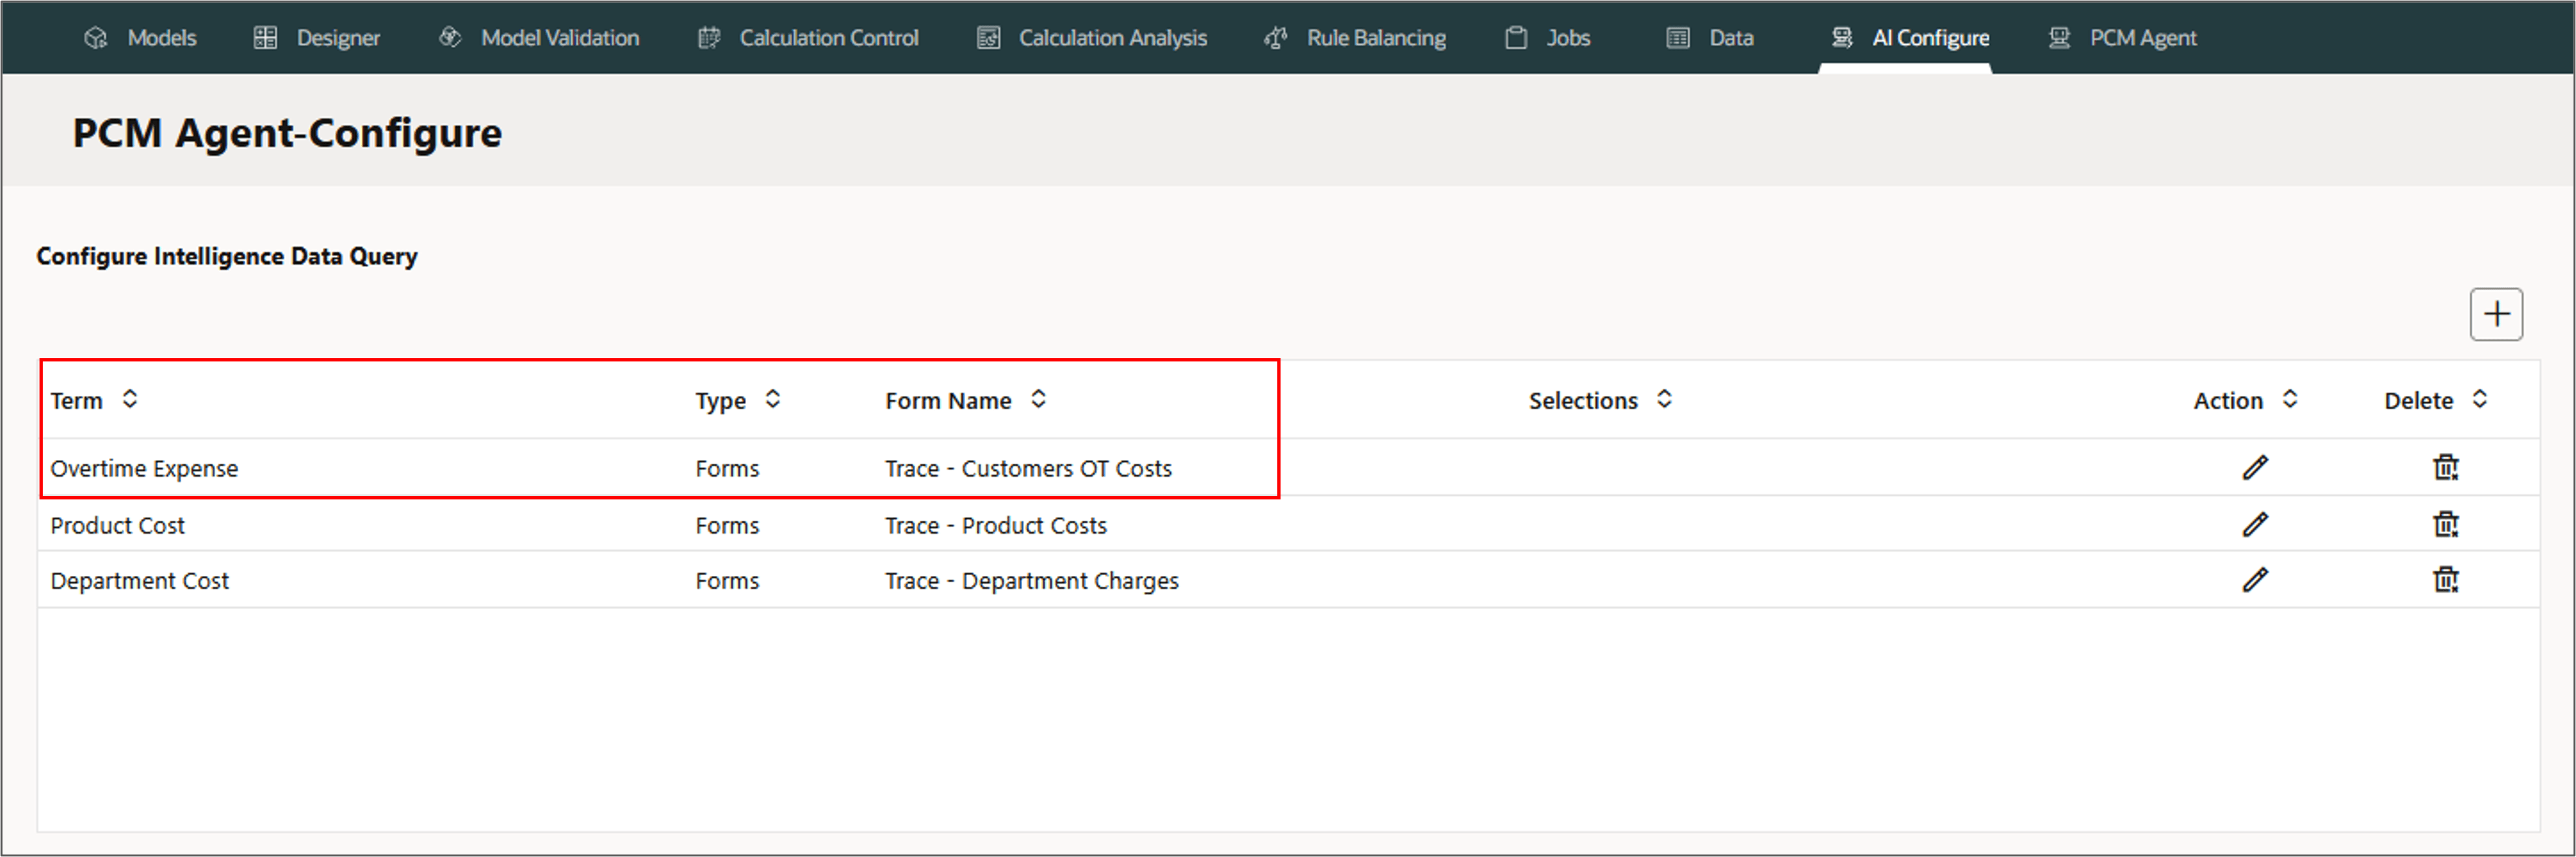Sort table by Selections column arrows
Viewport: 2576px width, 857px height.
[1664, 399]
